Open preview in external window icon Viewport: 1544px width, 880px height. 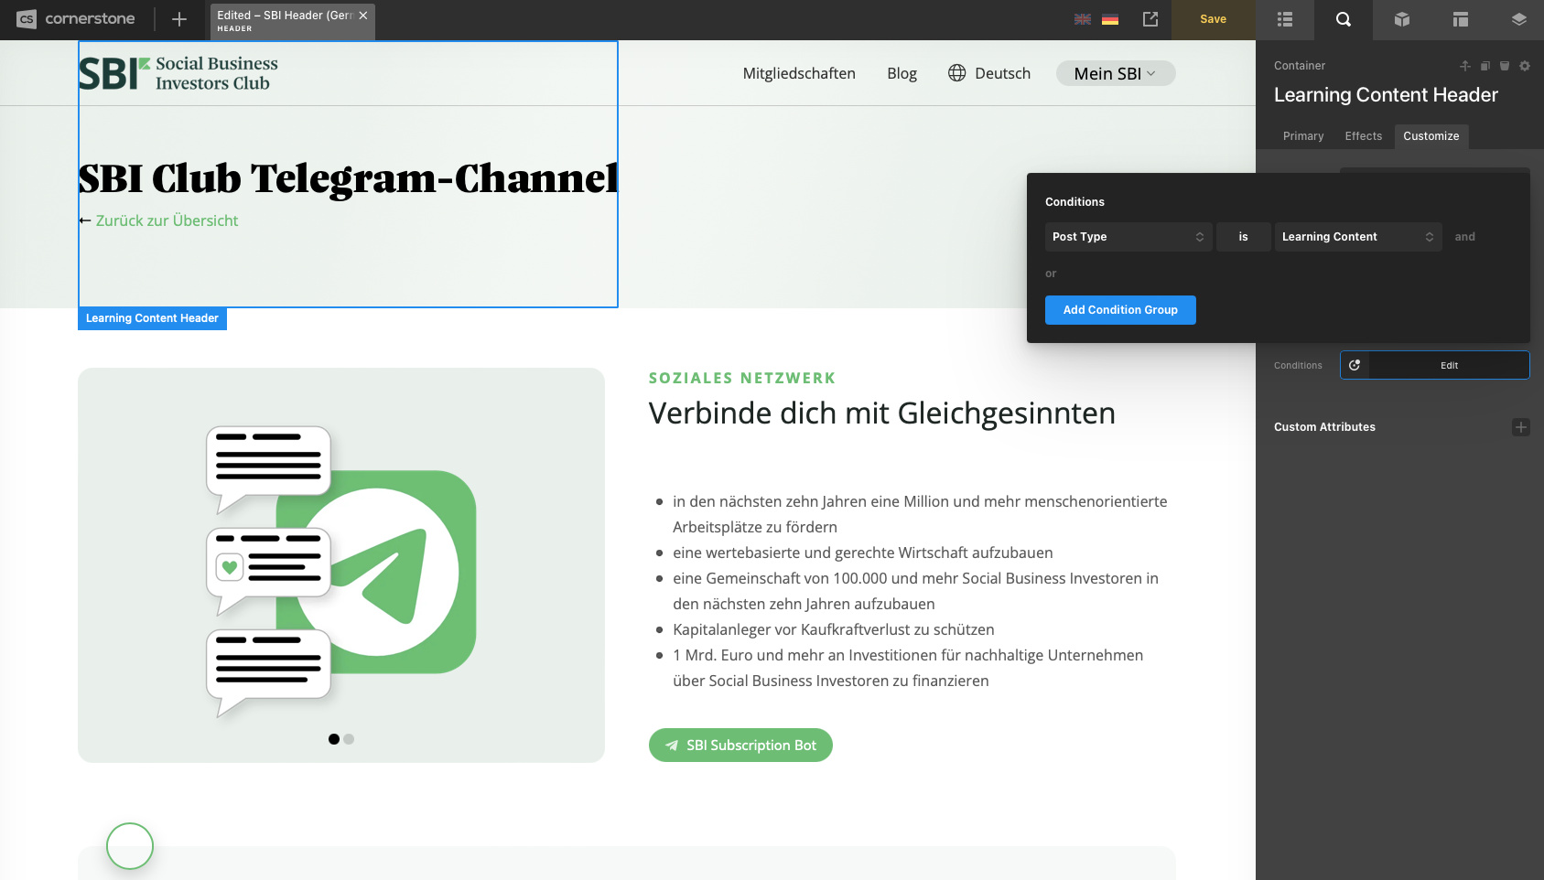1150,19
